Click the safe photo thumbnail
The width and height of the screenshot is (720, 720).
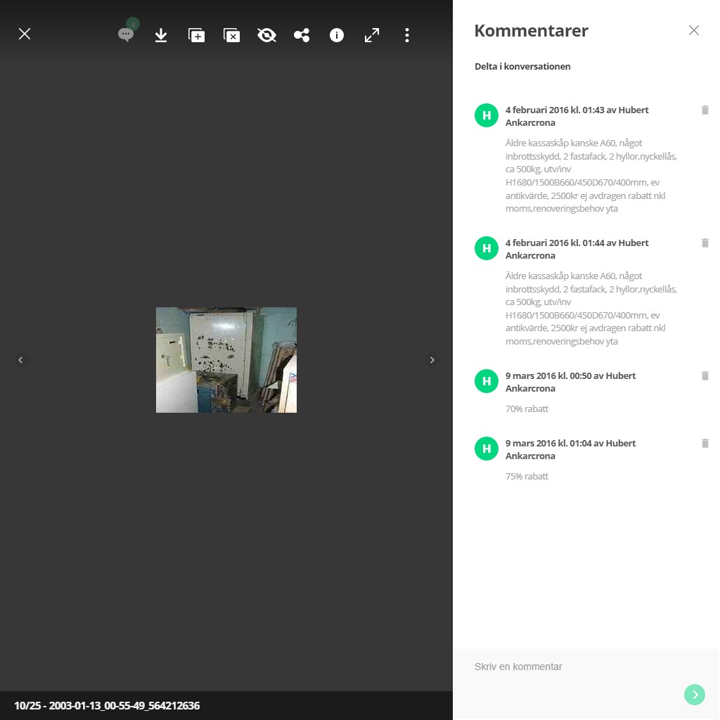pyautogui.click(x=226, y=360)
